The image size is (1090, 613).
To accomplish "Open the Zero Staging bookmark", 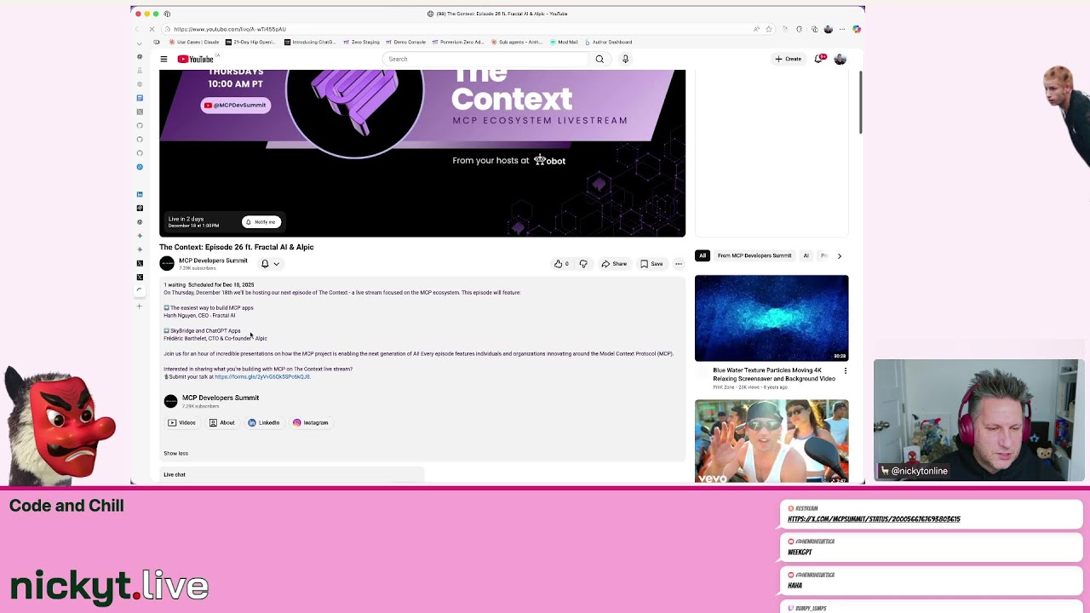I will coord(361,42).
